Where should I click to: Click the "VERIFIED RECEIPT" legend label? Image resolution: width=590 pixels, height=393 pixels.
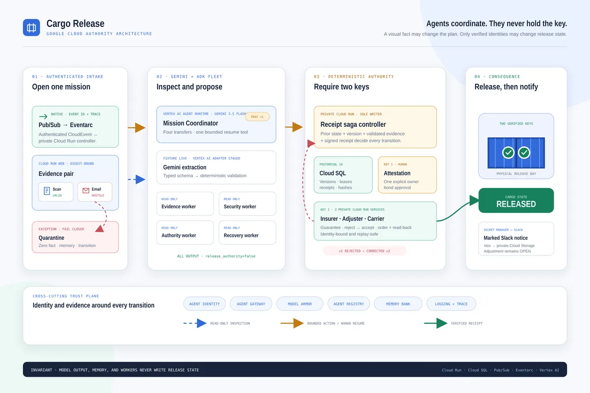tap(467, 323)
